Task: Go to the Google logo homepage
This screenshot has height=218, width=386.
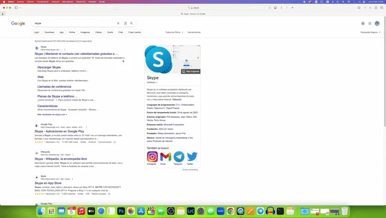Action: [18, 23]
